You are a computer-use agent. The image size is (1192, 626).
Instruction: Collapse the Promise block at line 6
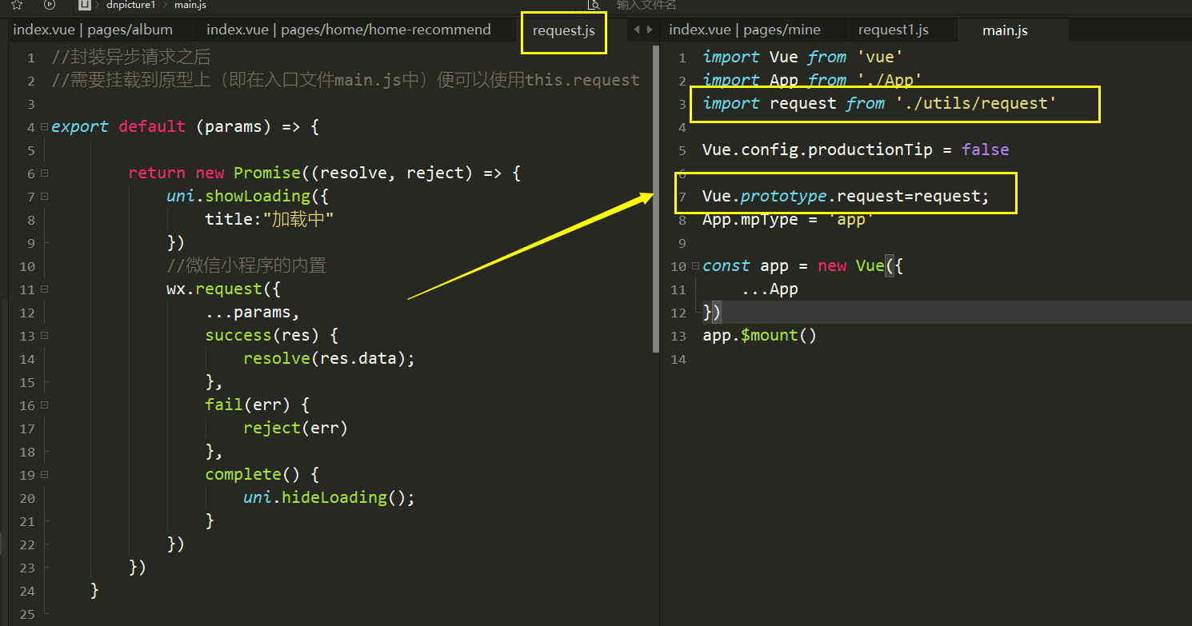click(44, 173)
